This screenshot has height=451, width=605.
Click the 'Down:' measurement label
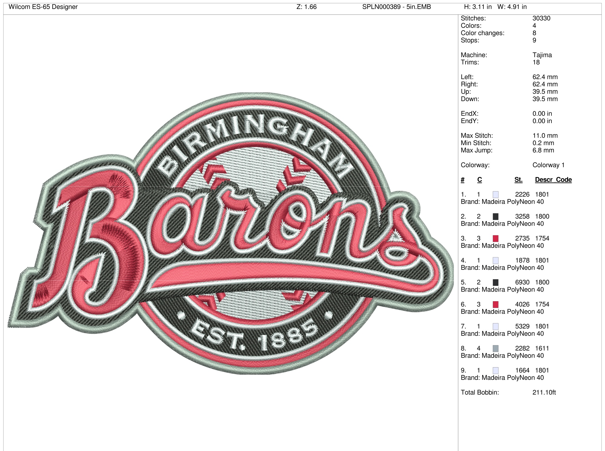point(470,99)
